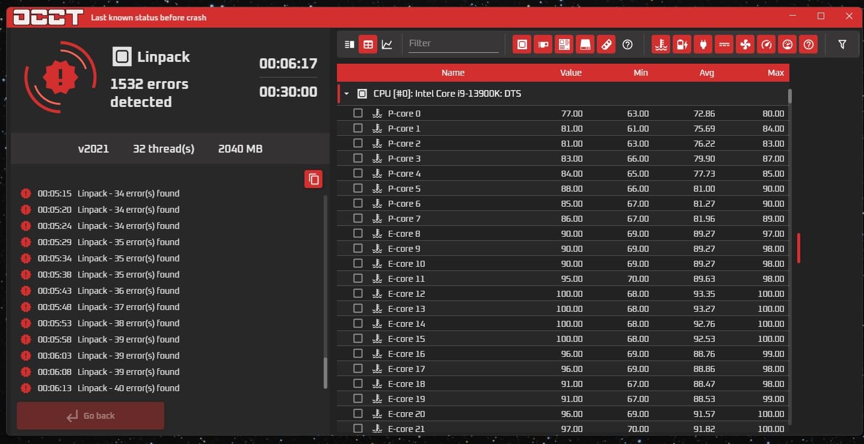Check the E-core 17 checkbox
Viewport: 864px width, 444px height.
click(x=358, y=369)
